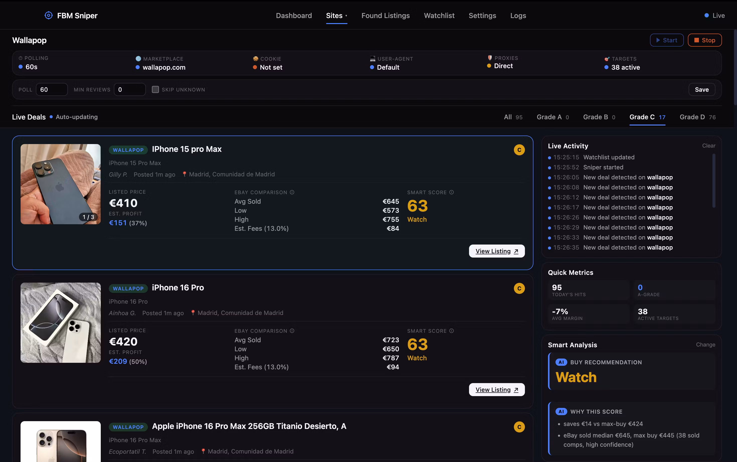Image resolution: width=737 pixels, height=462 pixels.
Task: Click the shield icon beside PROXIES
Action: pos(490,58)
